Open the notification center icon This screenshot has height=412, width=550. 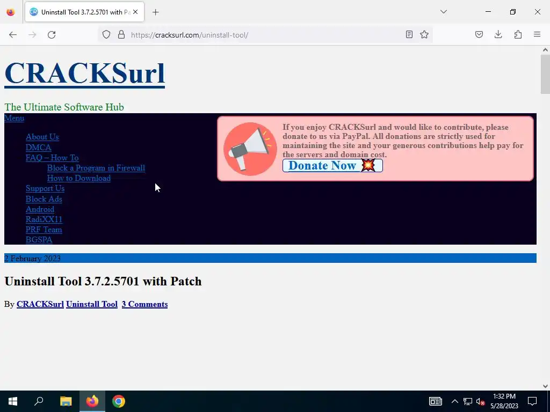(x=532, y=401)
